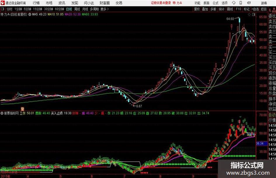Click the 复权 toolbar button
The image size is (276, 178).
coord(197,9)
